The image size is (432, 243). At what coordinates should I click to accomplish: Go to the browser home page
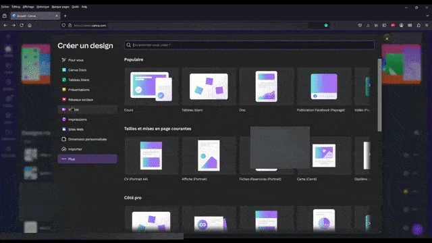30,25
